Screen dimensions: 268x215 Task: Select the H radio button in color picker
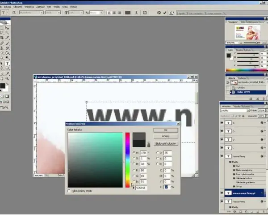[x=134, y=153]
